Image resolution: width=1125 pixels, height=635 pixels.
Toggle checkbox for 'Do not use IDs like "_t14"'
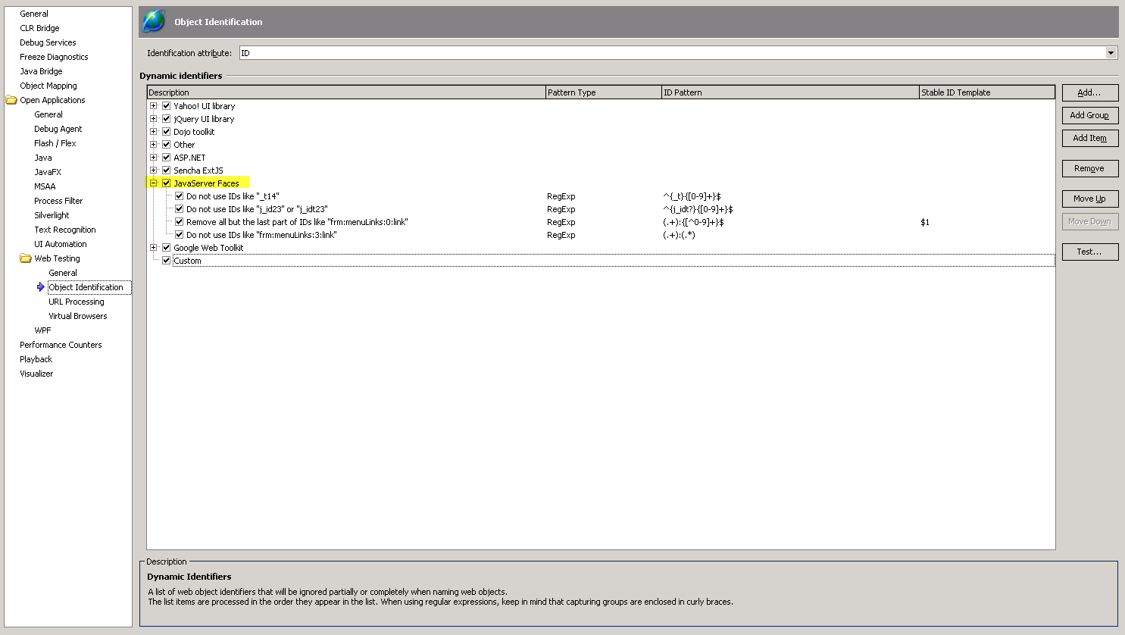[180, 196]
